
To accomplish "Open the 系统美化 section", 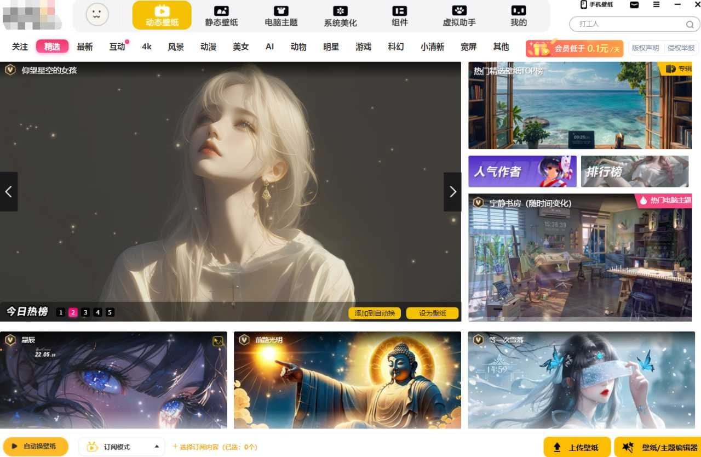I will point(340,15).
